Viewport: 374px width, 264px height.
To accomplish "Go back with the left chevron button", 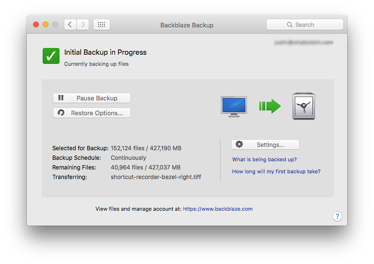I will pyautogui.click(x=70, y=24).
